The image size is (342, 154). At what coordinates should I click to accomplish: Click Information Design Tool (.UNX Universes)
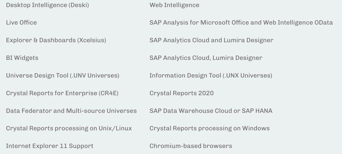tap(211, 76)
